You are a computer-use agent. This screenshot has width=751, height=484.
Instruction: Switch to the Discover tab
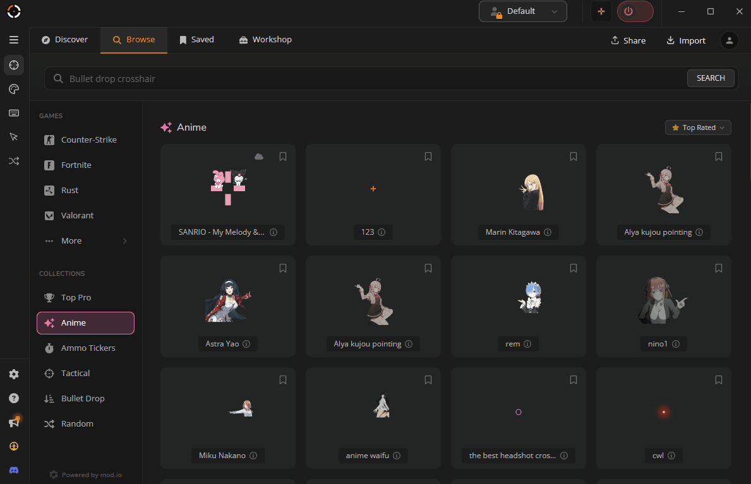(x=64, y=40)
